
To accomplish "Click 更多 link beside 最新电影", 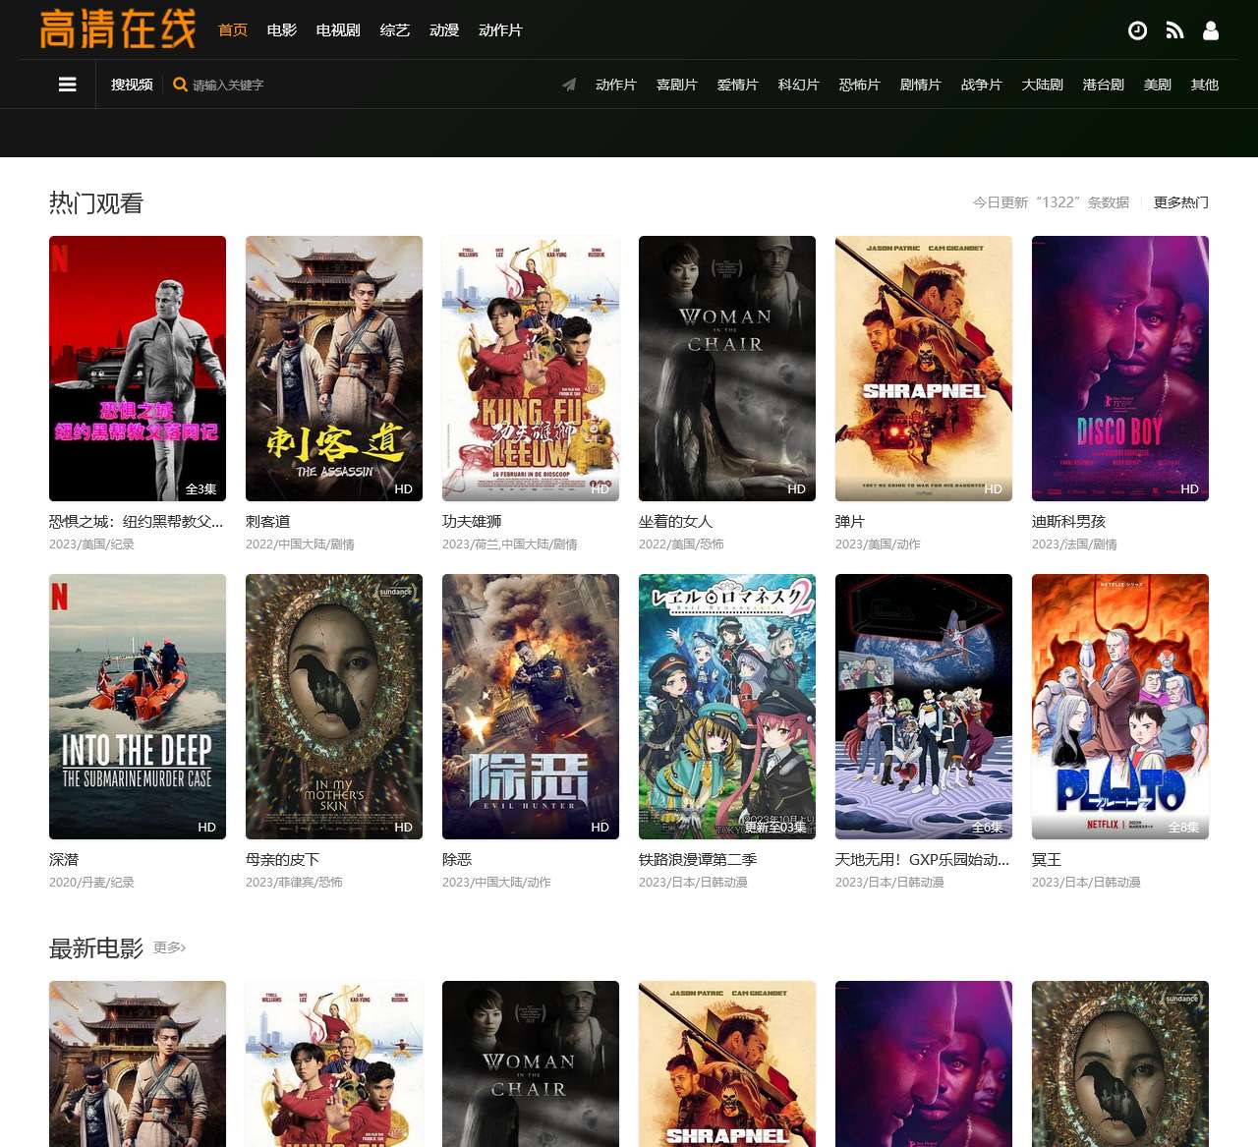I will pyautogui.click(x=170, y=947).
